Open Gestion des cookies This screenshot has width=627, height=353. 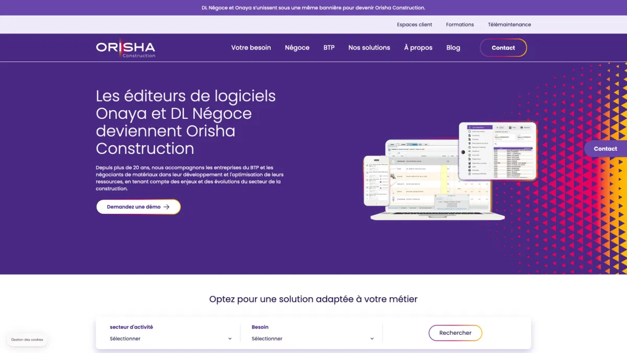tap(27, 339)
